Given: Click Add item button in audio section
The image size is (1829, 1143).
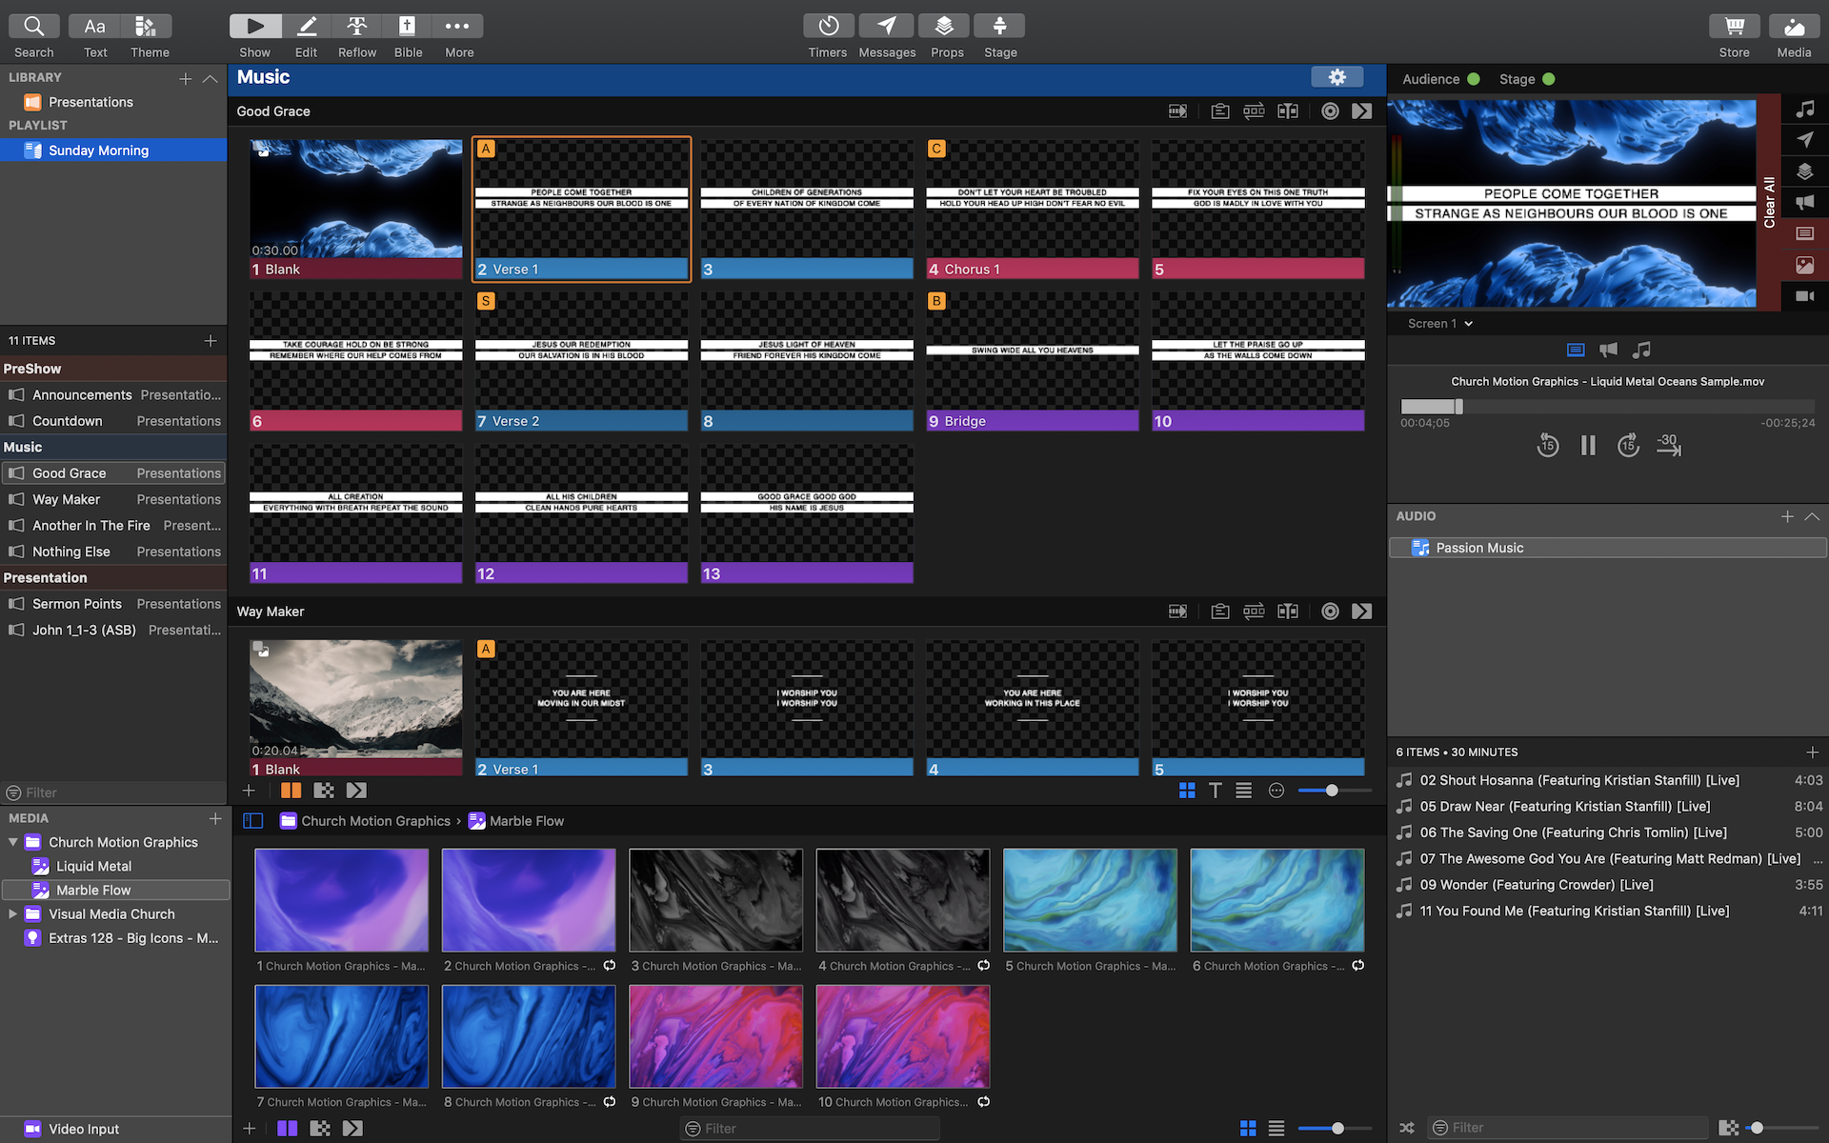Looking at the screenshot, I should tap(1788, 515).
